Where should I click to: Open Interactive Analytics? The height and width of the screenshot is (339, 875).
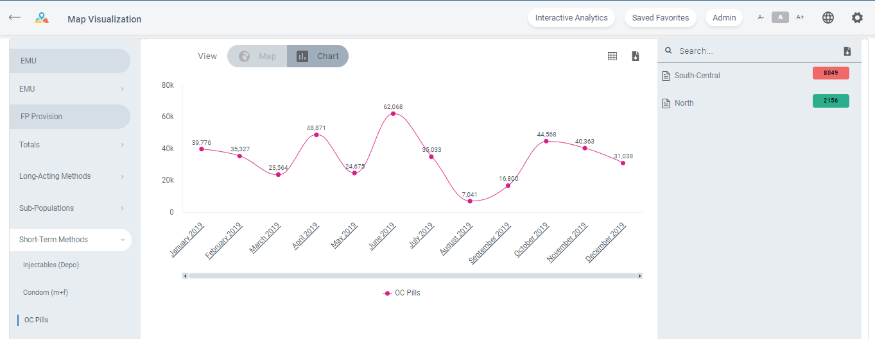571,18
